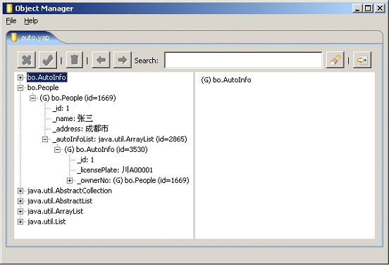Select _id: 1 under bo.People
Image resolution: width=389 pixels, height=266 pixels.
[61, 108]
